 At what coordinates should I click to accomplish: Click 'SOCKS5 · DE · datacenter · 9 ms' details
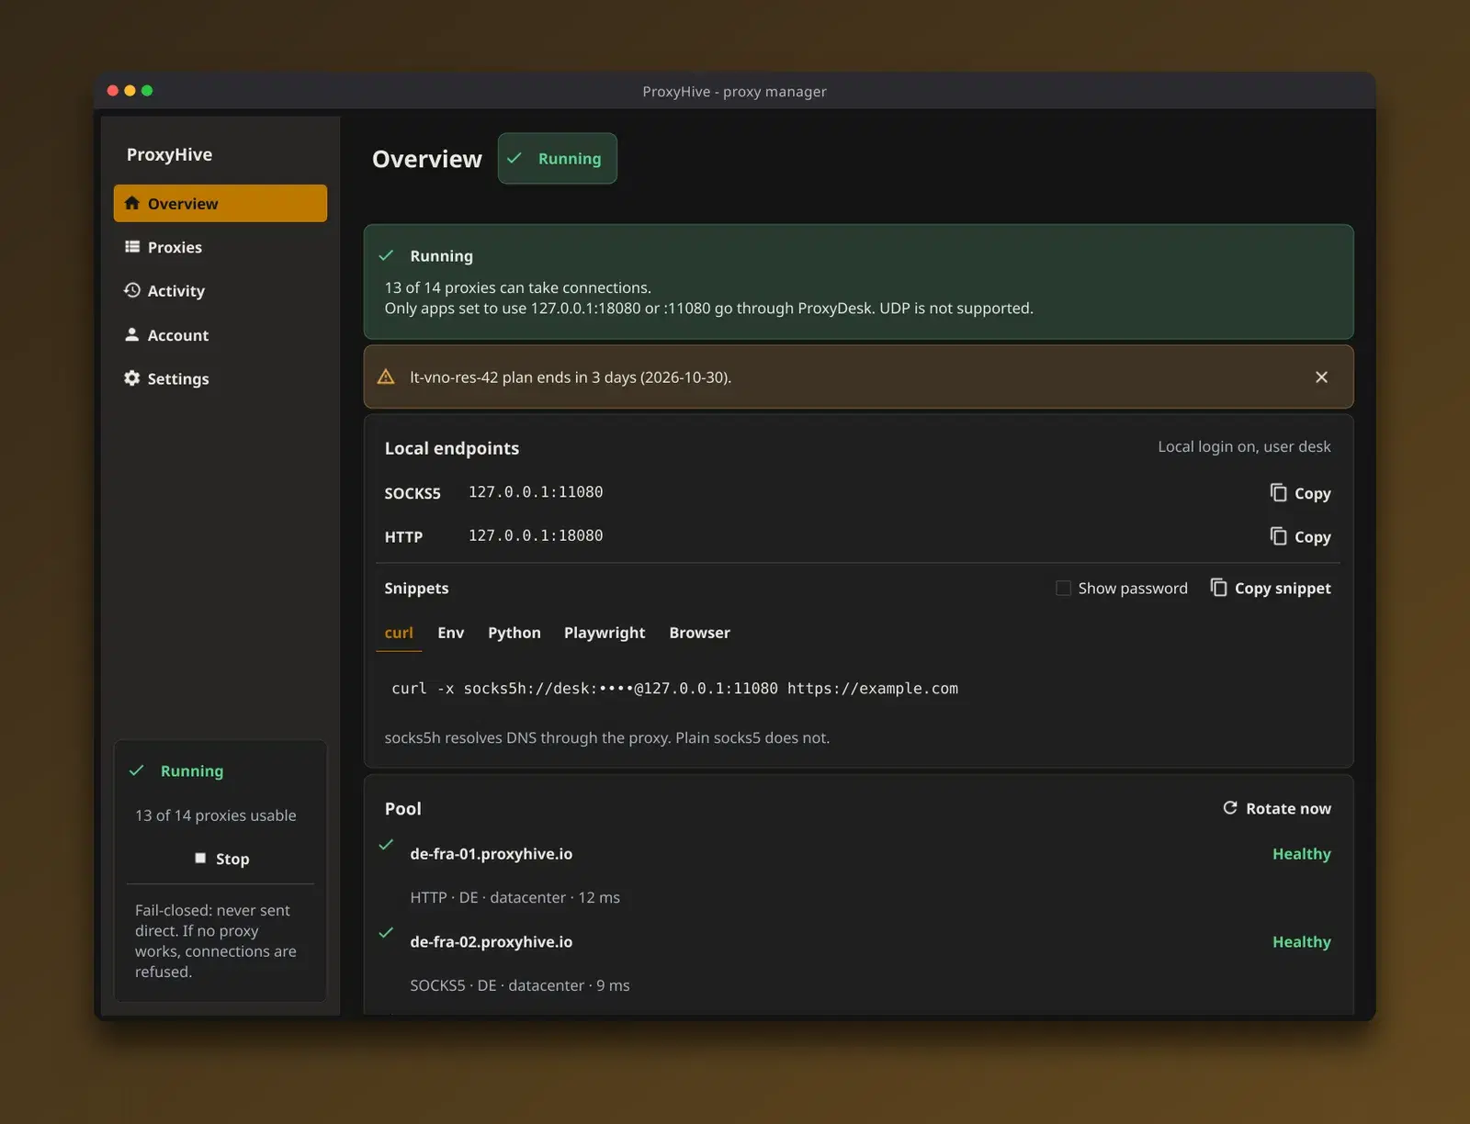(x=520, y=985)
